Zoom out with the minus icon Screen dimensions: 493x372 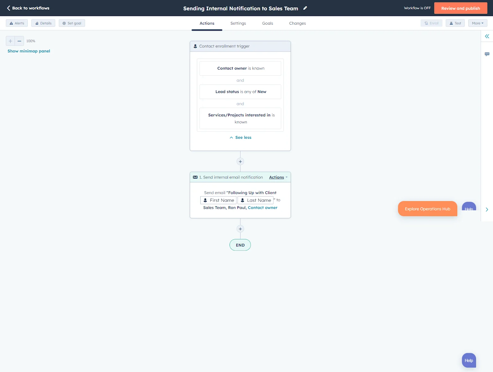coord(19,41)
